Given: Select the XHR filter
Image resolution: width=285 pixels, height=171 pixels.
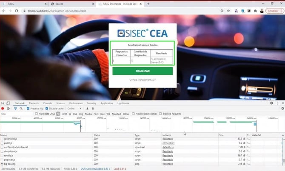Looking at the screenshot, I should (64, 114).
